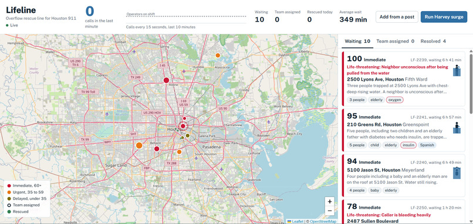473x224 pixels.
Task: Click LF-2241 waiting time text
Action: [x=435, y=117]
